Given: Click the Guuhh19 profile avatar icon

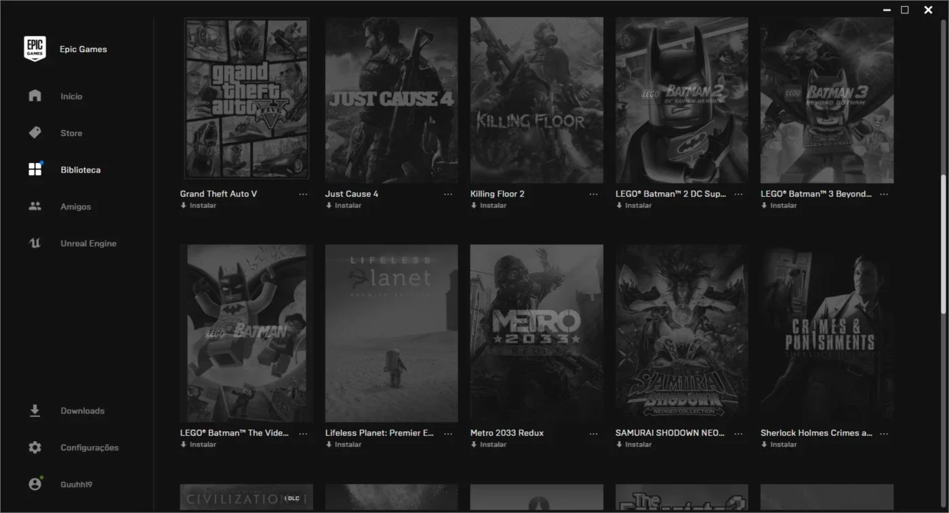Looking at the screenshot, I should click(x=35, y=484).
